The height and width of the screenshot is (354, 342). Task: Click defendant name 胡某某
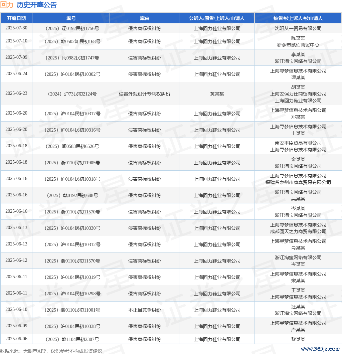(298, 87)
